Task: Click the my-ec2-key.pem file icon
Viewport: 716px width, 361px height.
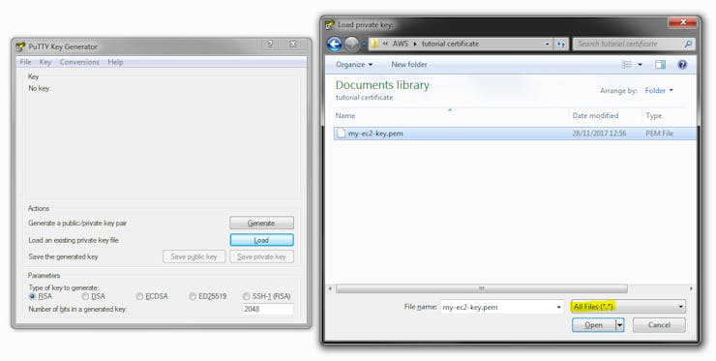Action: (x=341, y=134)
